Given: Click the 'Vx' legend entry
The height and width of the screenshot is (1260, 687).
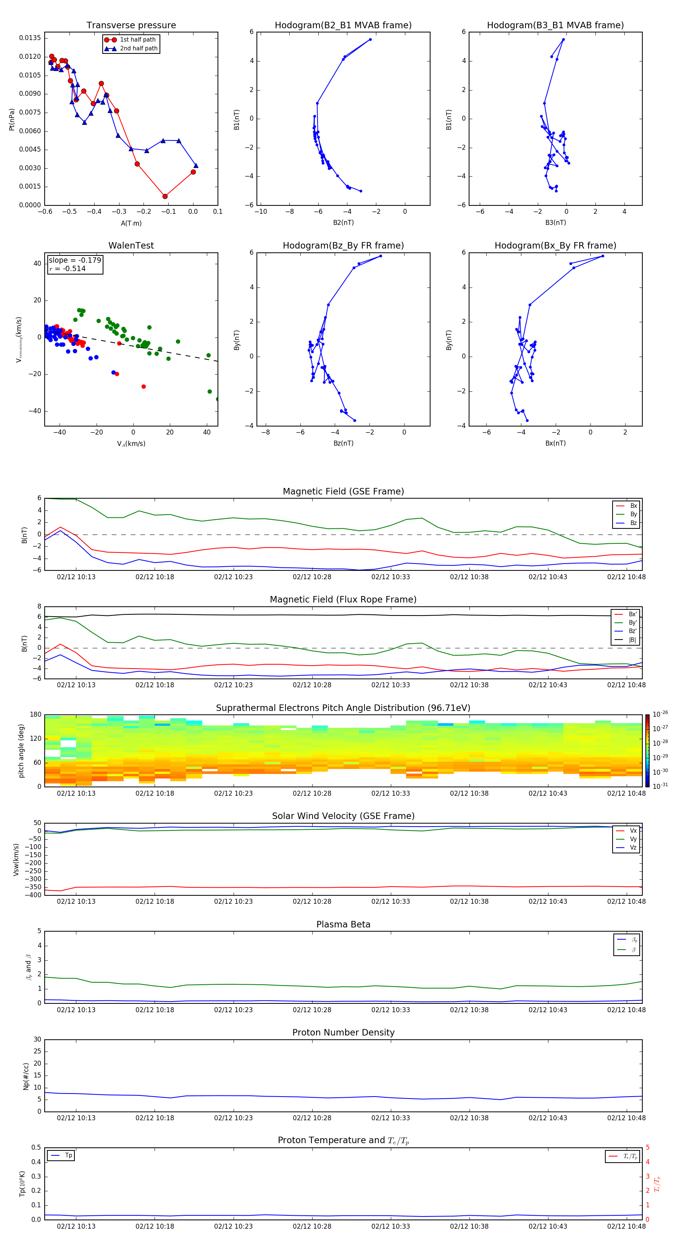Looking at the screenshot, I should [x=626, y=831].
